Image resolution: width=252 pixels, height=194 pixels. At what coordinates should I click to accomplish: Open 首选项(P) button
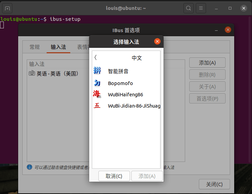click(x=207, y=98)
